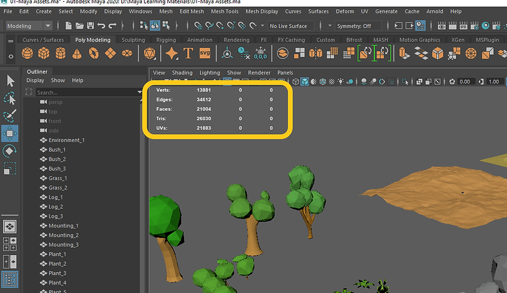The image size is (507, 293).
Task: Click the mirror shelf icon
Action: coord(316,53)
